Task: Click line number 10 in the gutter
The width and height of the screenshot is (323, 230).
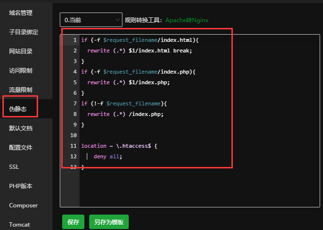Action: [73, 135]
